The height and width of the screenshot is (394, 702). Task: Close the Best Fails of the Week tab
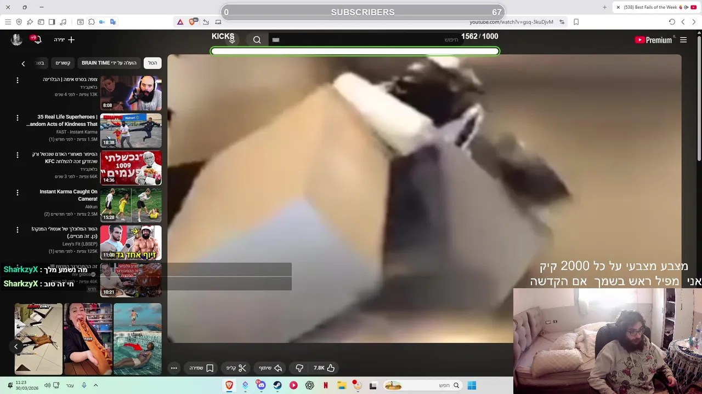618,7
